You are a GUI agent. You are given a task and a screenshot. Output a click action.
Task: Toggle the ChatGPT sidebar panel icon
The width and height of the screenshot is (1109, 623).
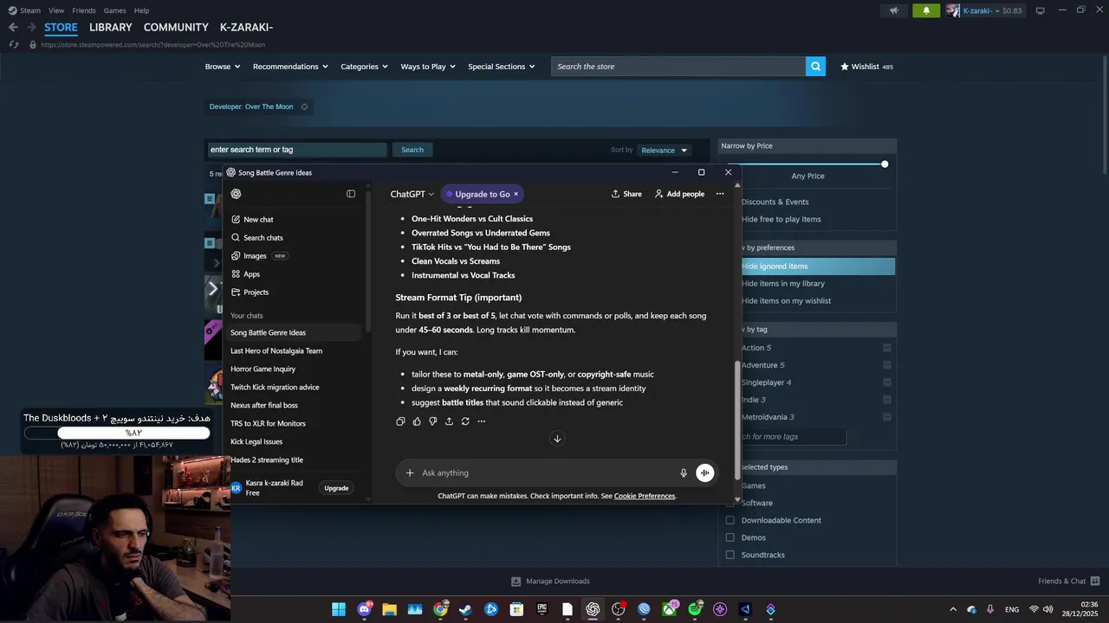point(351,194)
